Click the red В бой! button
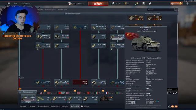The width and height of the screenshot is (196, 110). [98, 4]
